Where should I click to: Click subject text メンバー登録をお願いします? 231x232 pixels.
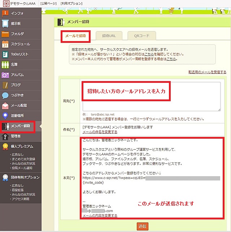(x=132, y=127)
